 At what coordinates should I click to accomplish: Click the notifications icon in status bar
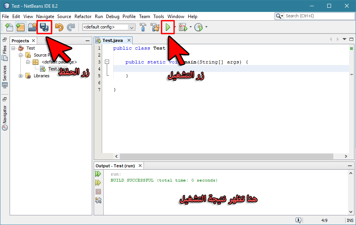298,220
